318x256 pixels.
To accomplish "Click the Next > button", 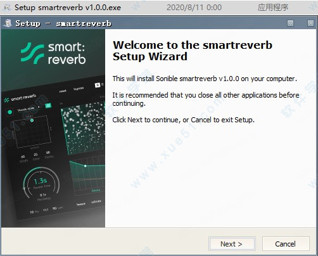I will pos(232,244).
